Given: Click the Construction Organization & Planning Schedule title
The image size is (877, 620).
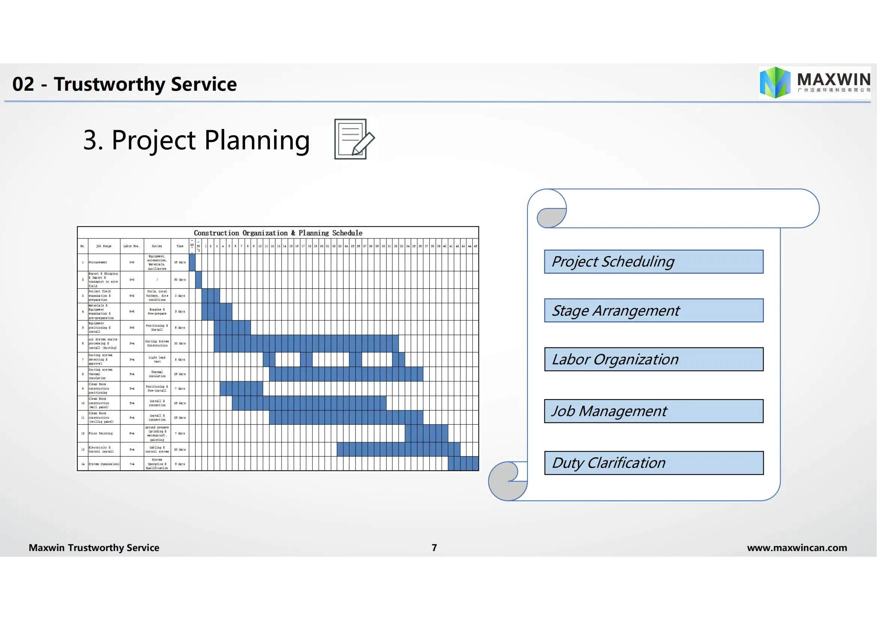Looking at the screenshot, I should pyautogui.click(x=278, y=233).
